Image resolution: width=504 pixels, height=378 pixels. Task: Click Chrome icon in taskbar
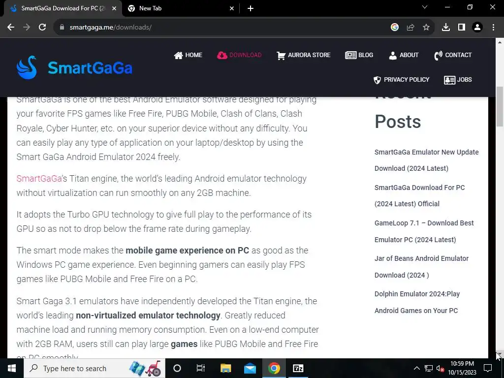click(x=274, y=368)
